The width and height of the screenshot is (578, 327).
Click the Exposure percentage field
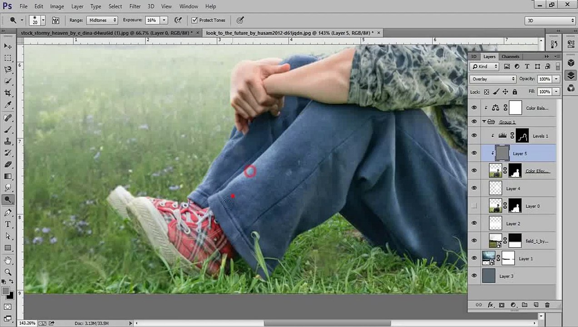[x=152, y=20]
